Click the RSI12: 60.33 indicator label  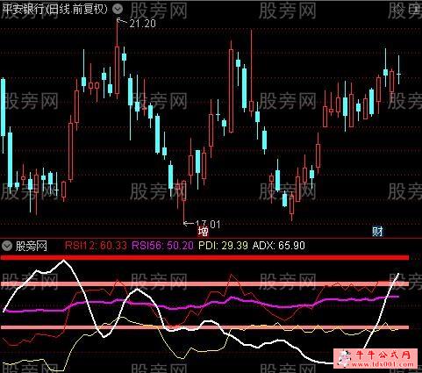click(96, 245)
